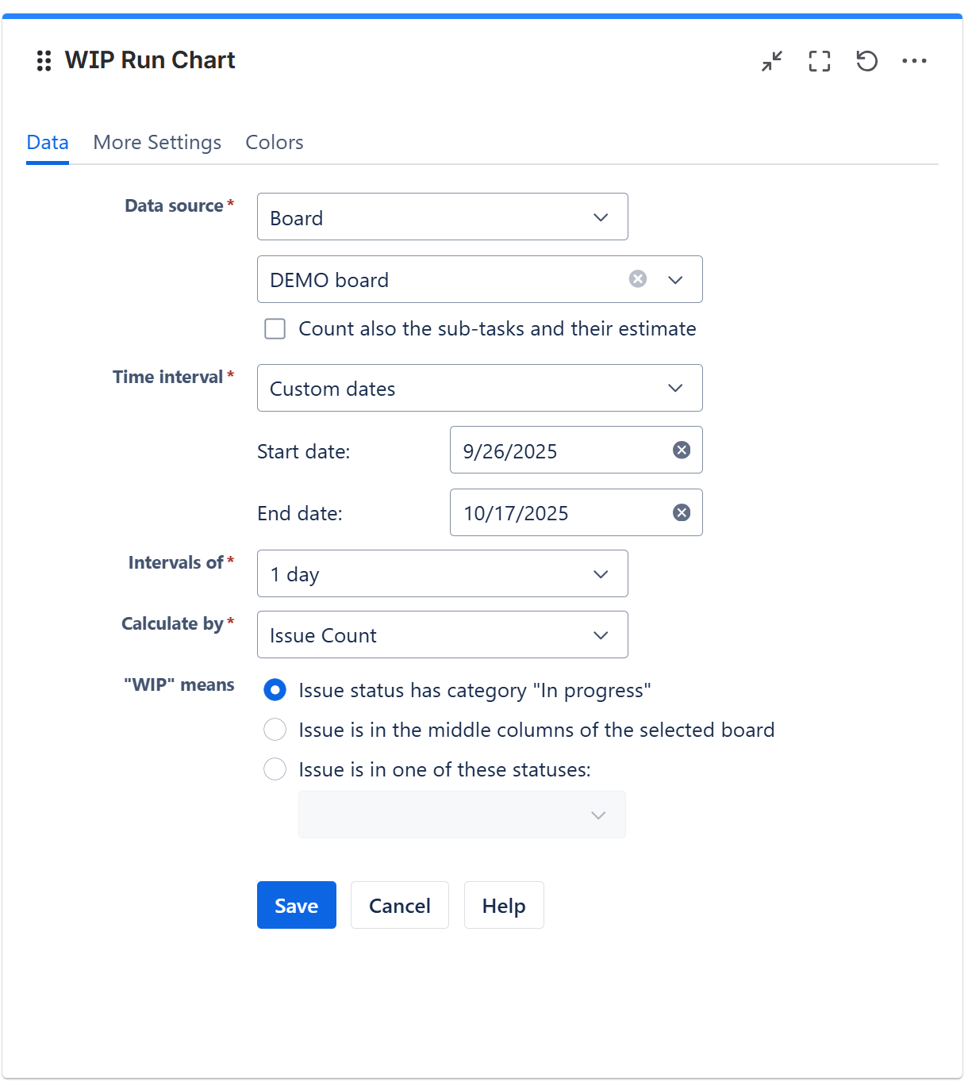Image resolution: width=968 pixels, height=1085 pixels.
Task: Expand the Time interval Custom dates dropdown
Action: [x=479, y=389]
